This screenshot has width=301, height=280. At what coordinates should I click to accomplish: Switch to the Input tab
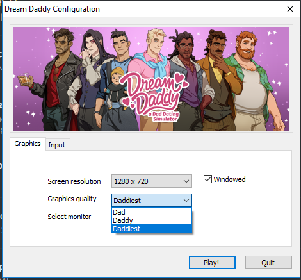57,145
